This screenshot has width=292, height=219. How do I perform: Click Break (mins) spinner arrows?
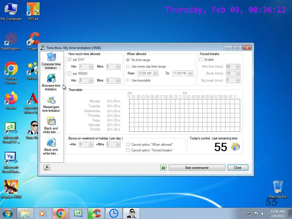point(238,73)
